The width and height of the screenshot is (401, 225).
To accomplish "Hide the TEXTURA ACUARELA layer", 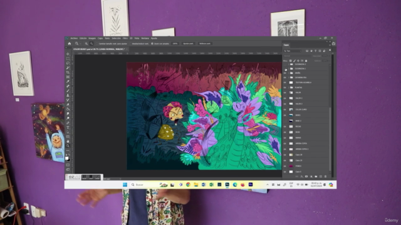I will [285, 82].
